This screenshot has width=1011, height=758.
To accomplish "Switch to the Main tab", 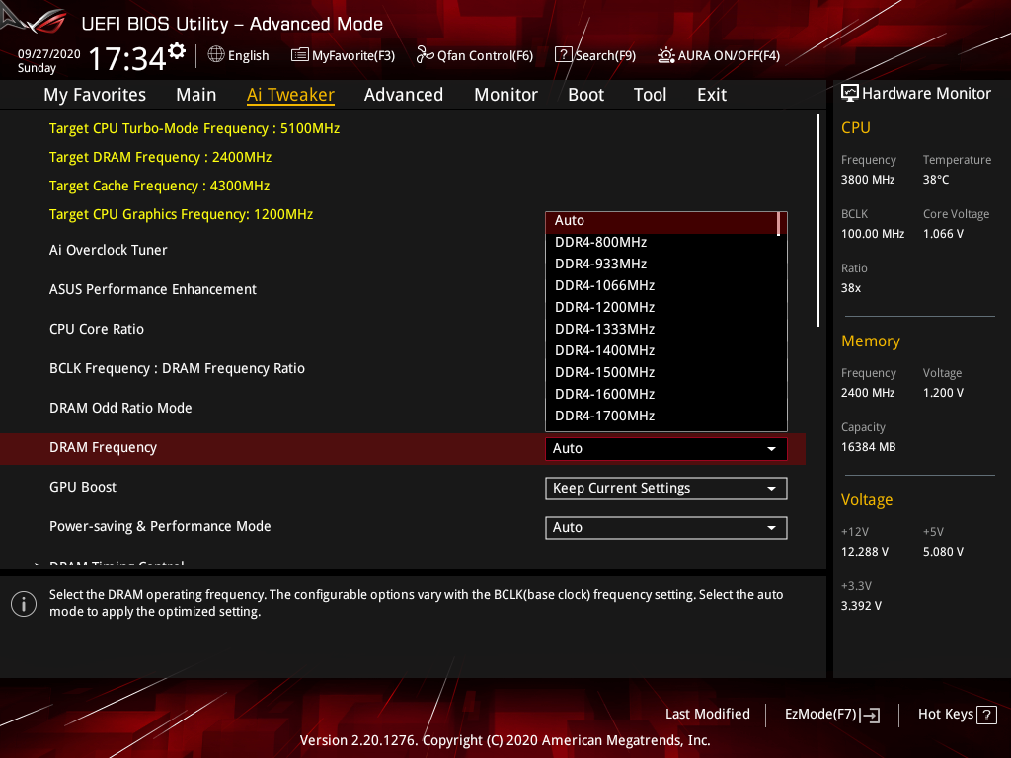I will [196, 95].
